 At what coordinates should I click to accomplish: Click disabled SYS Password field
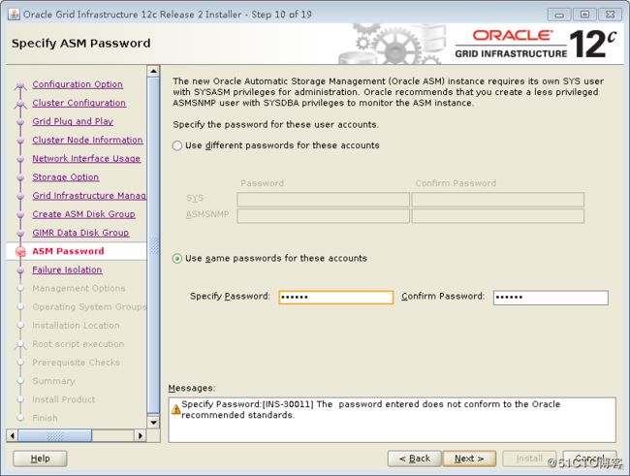pos(323,200)
